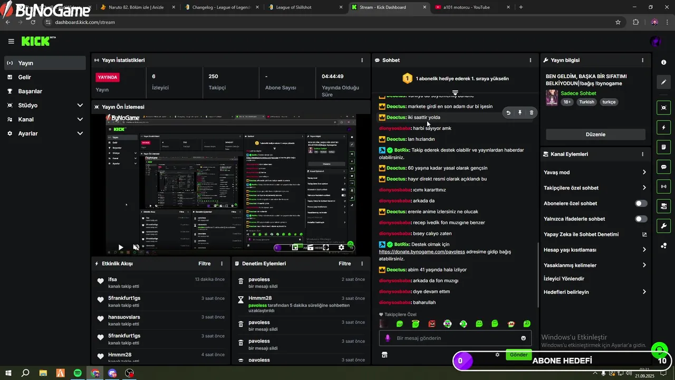Screen dimensions: 675x380
Task: Open Denetim Eylemleri three-dot menu
Action: (x=362, y=263)
